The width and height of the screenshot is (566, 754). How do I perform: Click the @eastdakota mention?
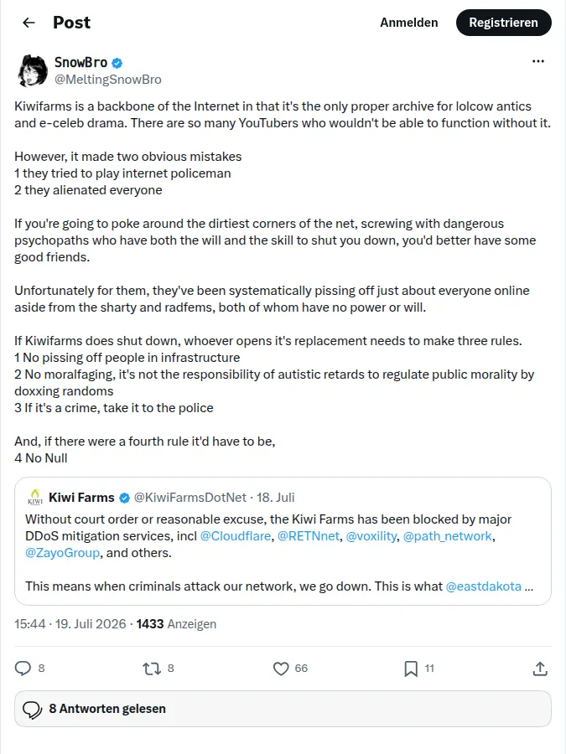pyautogui.click(x=483, y=586)
